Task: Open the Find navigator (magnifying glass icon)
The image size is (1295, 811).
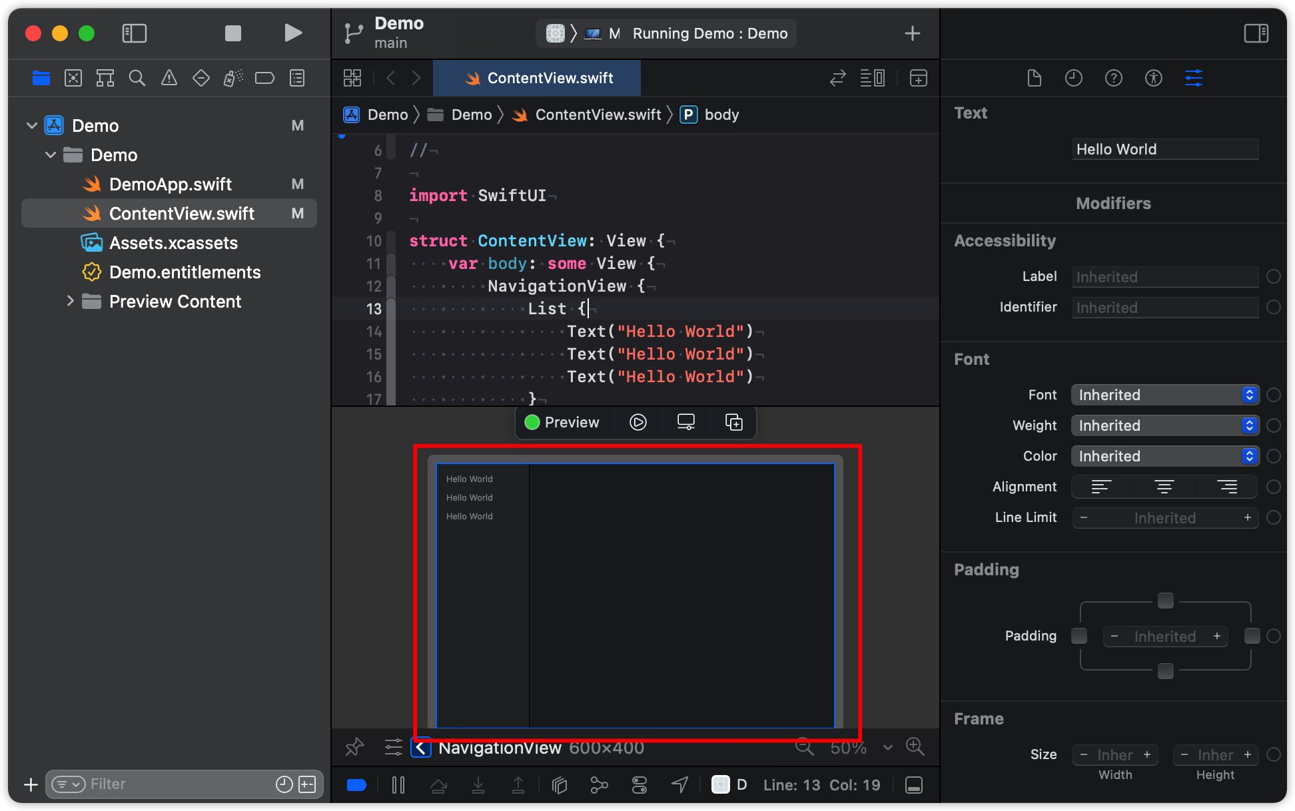Action: click(x=137, y=78)
